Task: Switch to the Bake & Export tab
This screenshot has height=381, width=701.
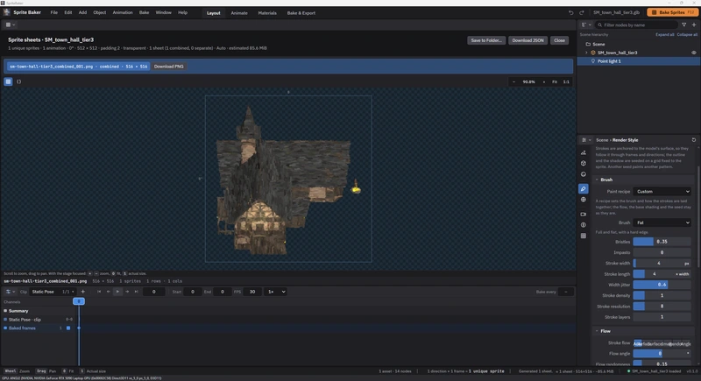Action: click(x=301, y=13)
